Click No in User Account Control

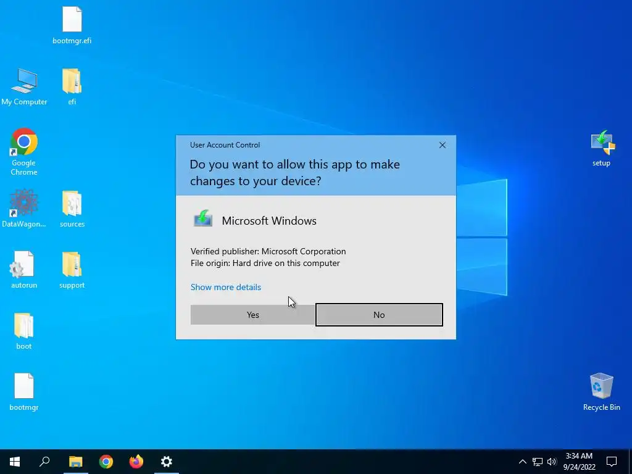379,315
